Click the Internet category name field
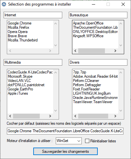The height and width of the screenshot is (159, 131). point(33,15)
